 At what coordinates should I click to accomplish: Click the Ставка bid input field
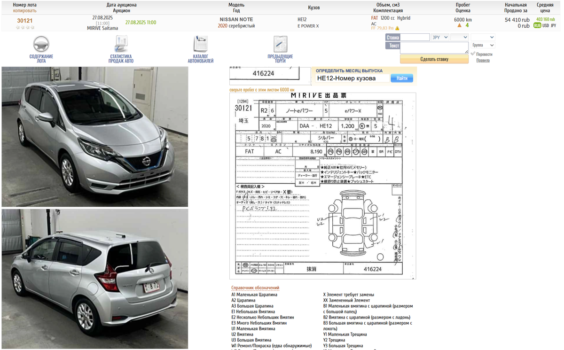(415, 37)
